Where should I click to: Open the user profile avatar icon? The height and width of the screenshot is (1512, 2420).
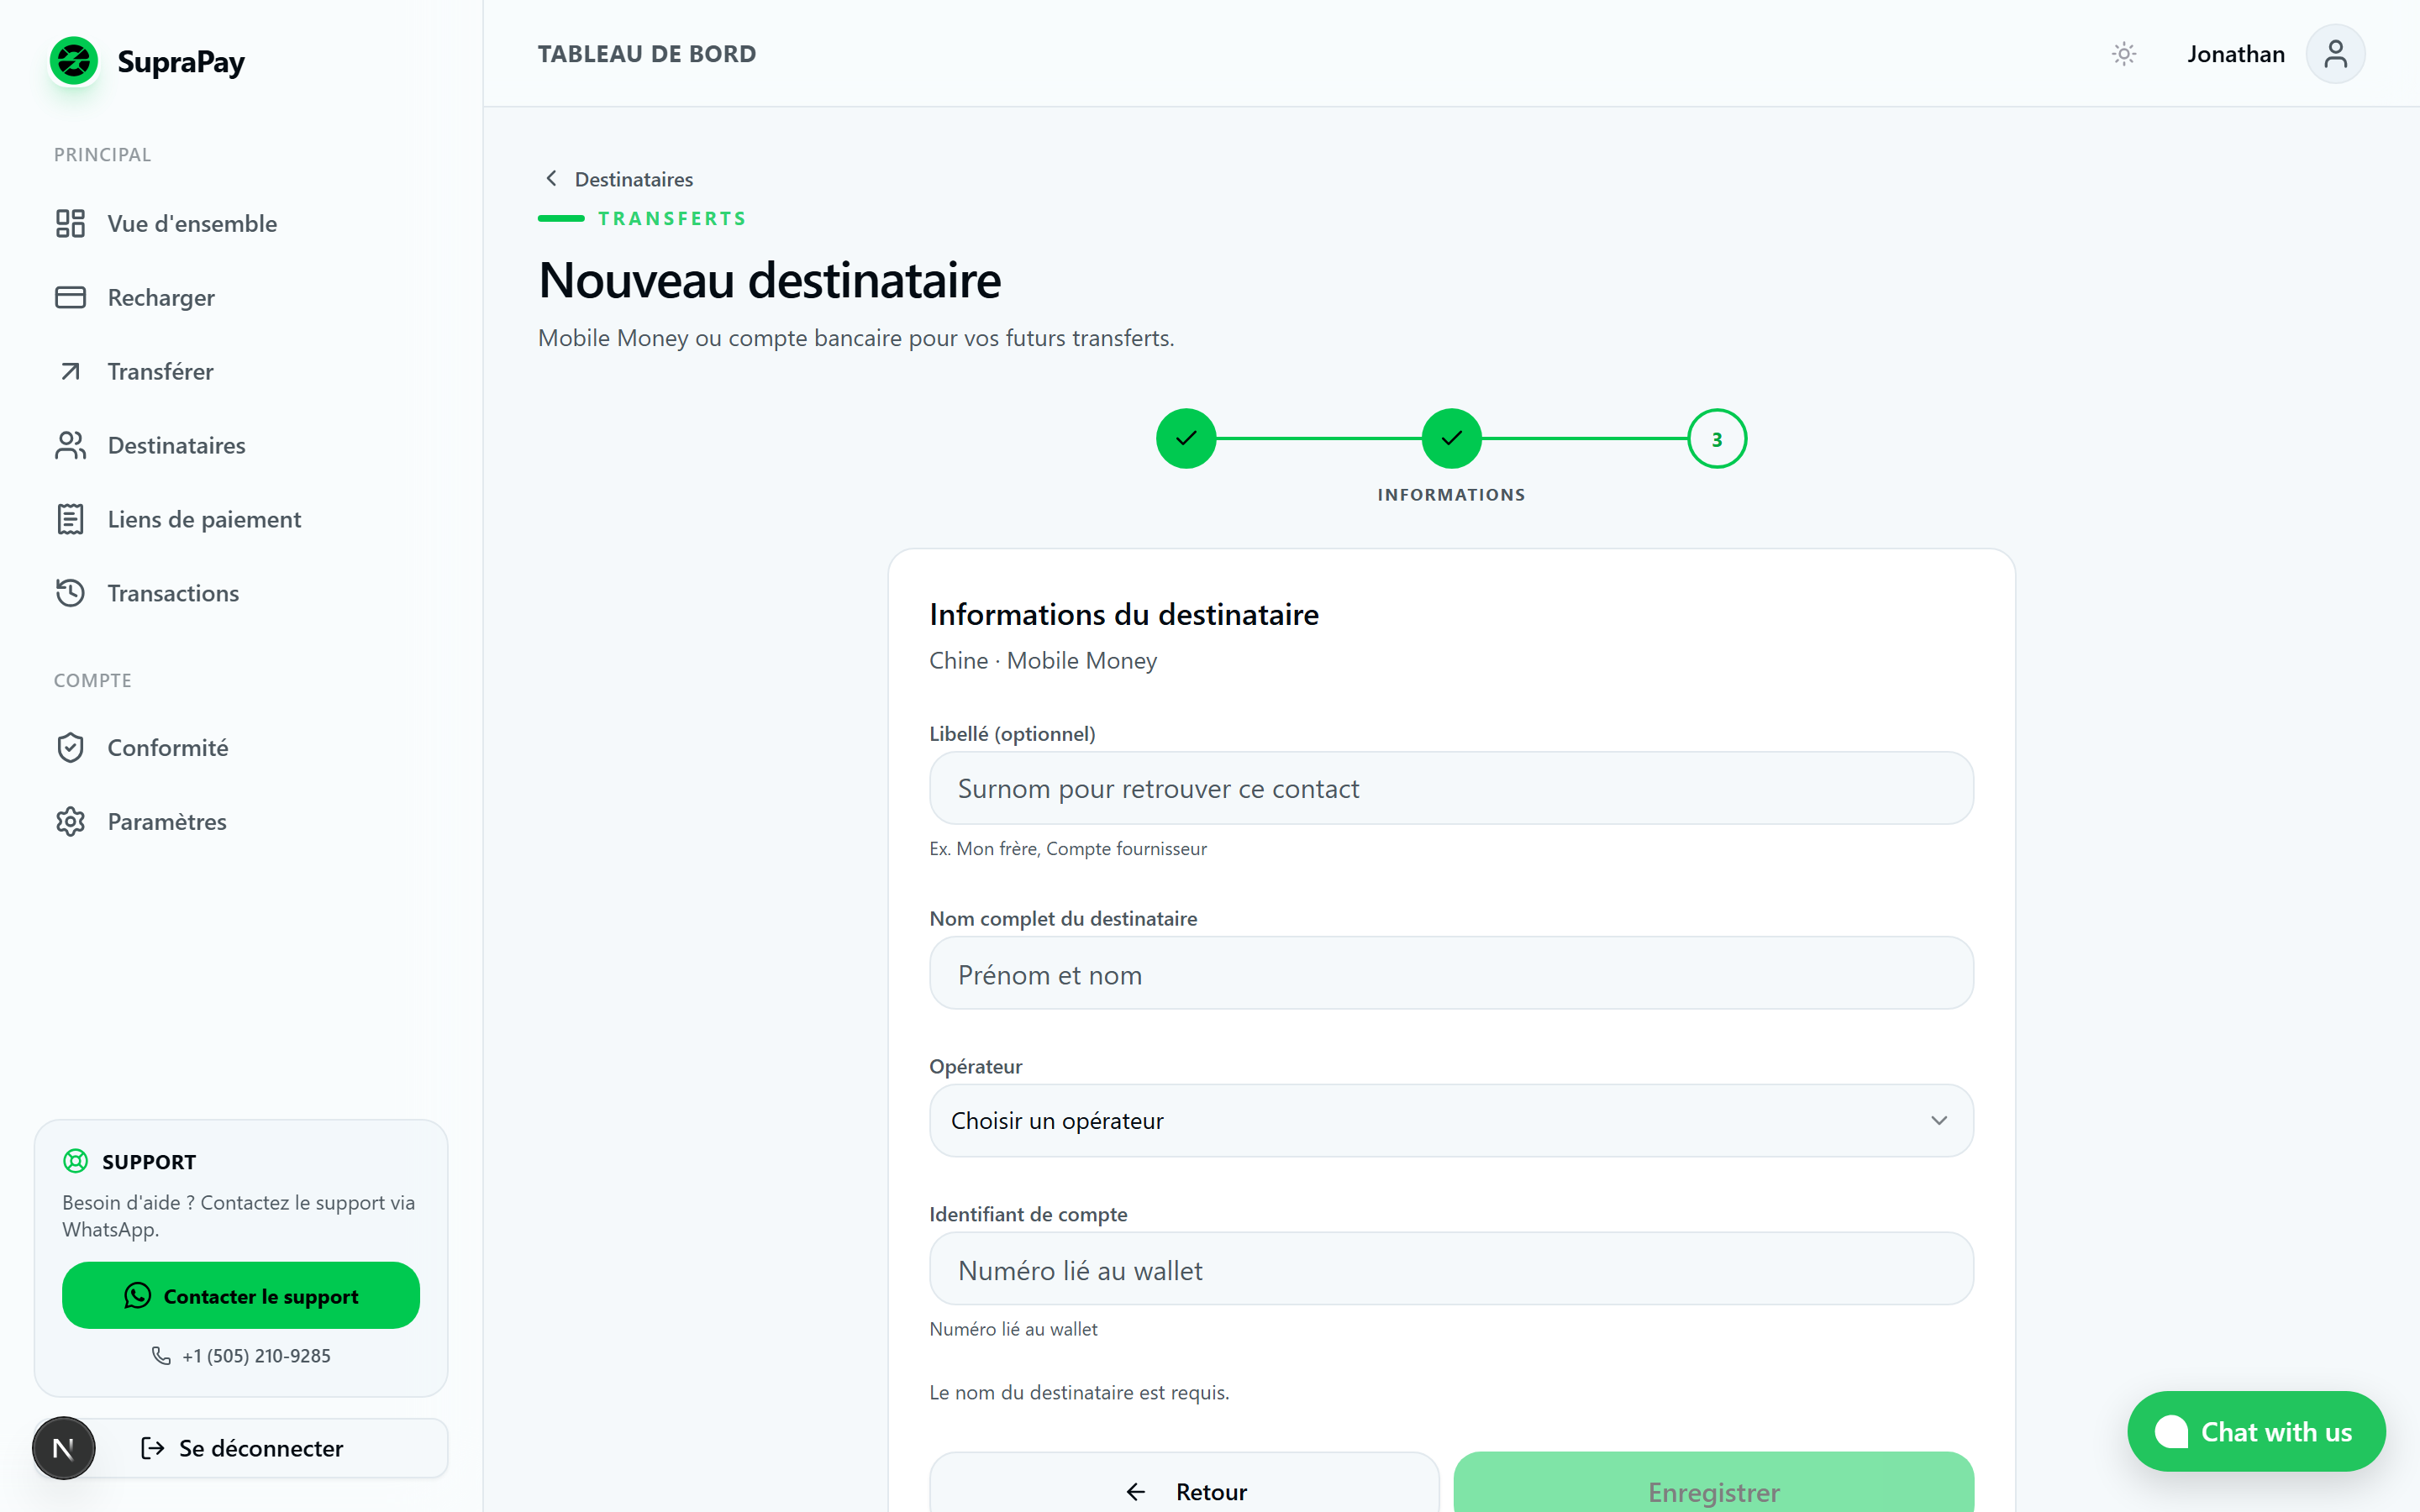tap(2335, 54)
